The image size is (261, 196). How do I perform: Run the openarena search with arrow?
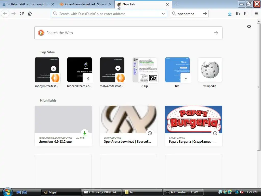point(205,14)
